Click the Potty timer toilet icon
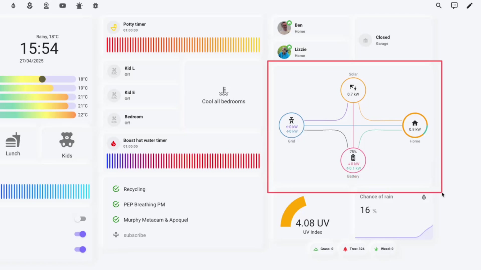This screenshot has width=481, height=270. [x=114, y=27]
